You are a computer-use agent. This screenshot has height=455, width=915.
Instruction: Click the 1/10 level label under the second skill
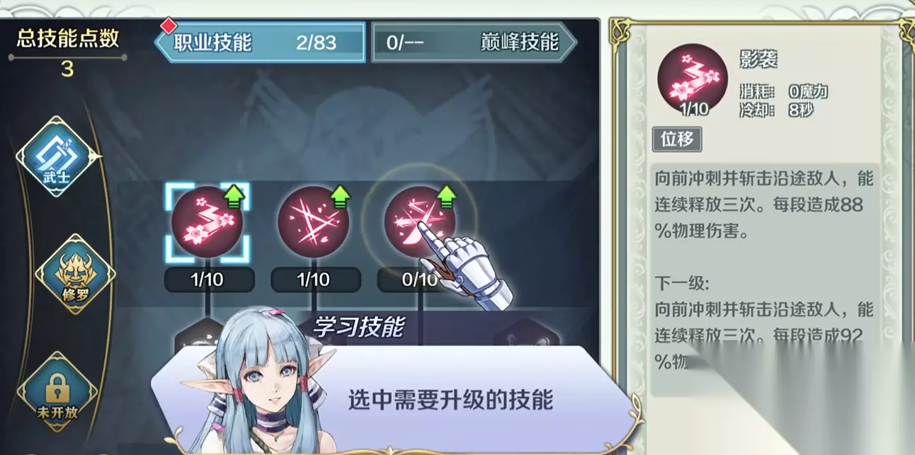pos(314,280)
